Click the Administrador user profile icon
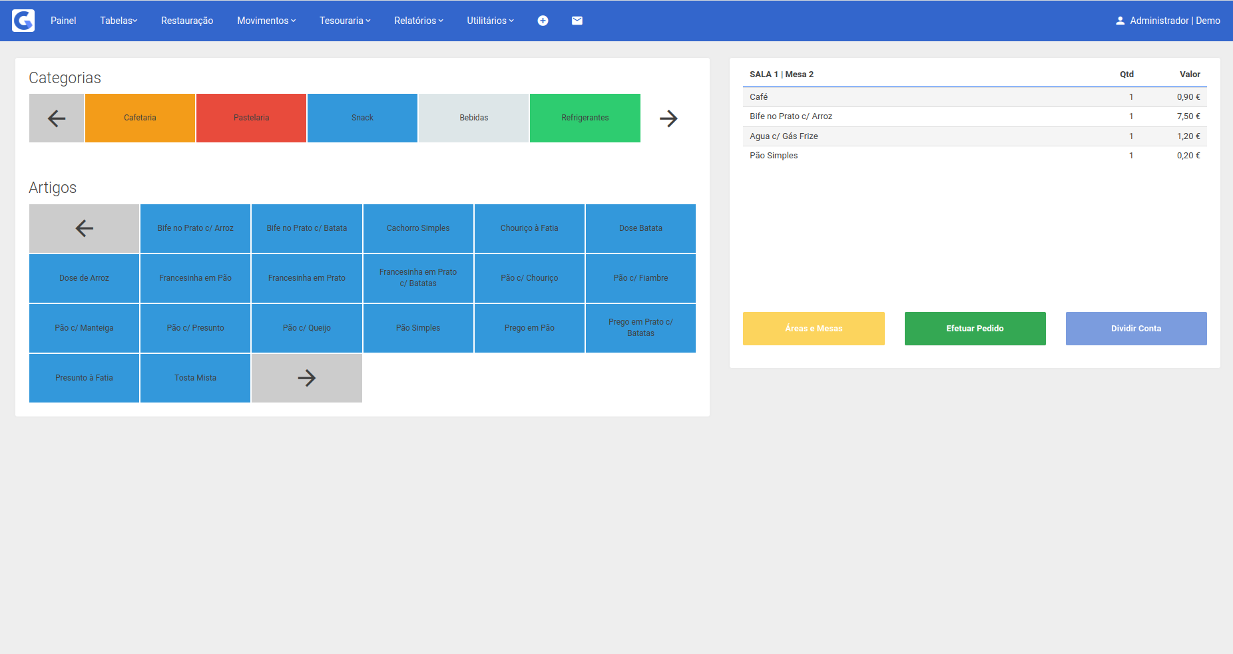This screenshot has width=1233, height=654. click(1120, 21)
